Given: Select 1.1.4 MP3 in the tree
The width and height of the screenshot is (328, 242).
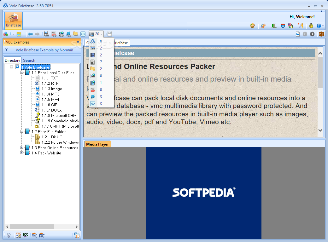Looking at the screenshot, I should (50, 94).
